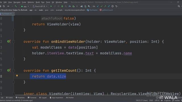Open the Logcat tool window
The image size is (182, 102).
coord(43,97)
